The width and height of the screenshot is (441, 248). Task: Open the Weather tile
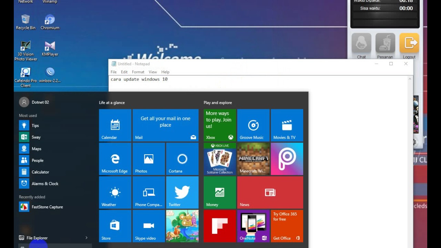pos(115,193)
